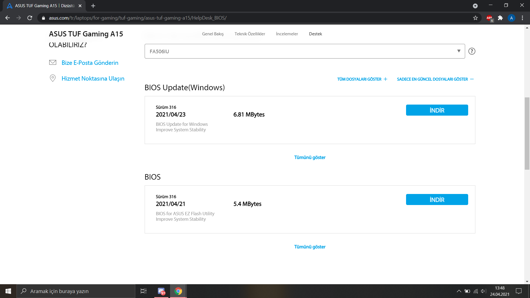Open the AdBlock extension icon
Image resolution: width=530 pixels, height=298 pixels.
pos(489,18)
